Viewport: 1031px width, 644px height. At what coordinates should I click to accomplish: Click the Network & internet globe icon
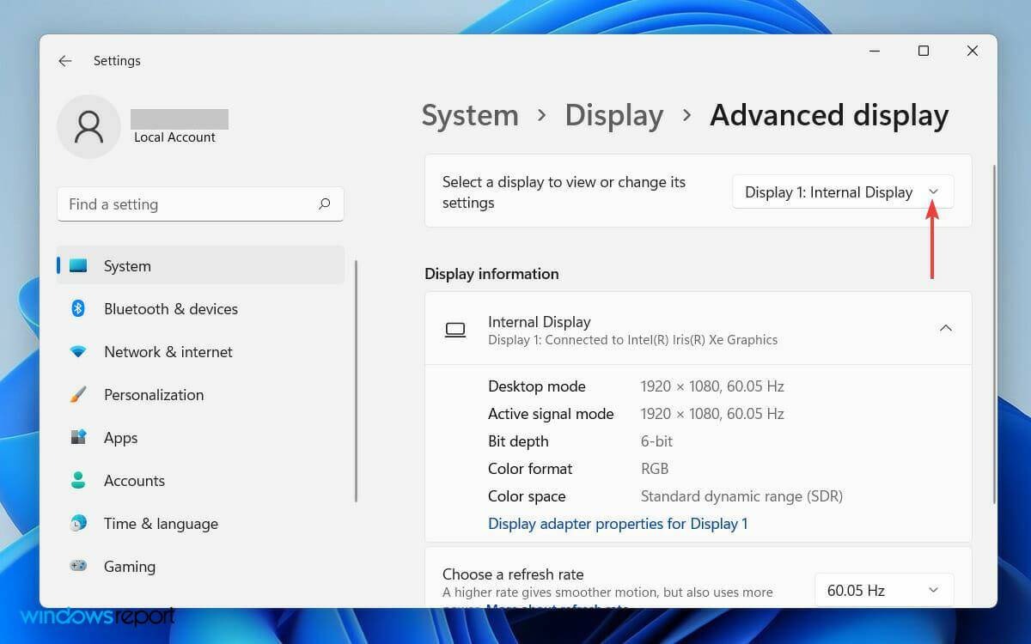[x=78, y=352]
